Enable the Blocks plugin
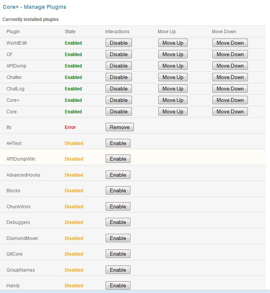The image size is (270, 293). point(118,191)
